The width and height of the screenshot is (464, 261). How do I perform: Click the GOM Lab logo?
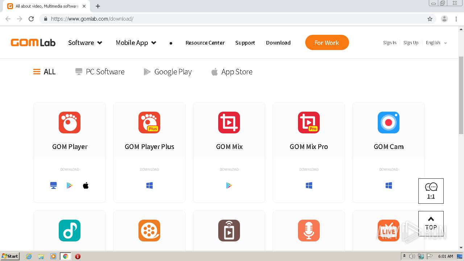(33, 43)
